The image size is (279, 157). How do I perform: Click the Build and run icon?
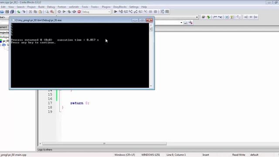69,12
